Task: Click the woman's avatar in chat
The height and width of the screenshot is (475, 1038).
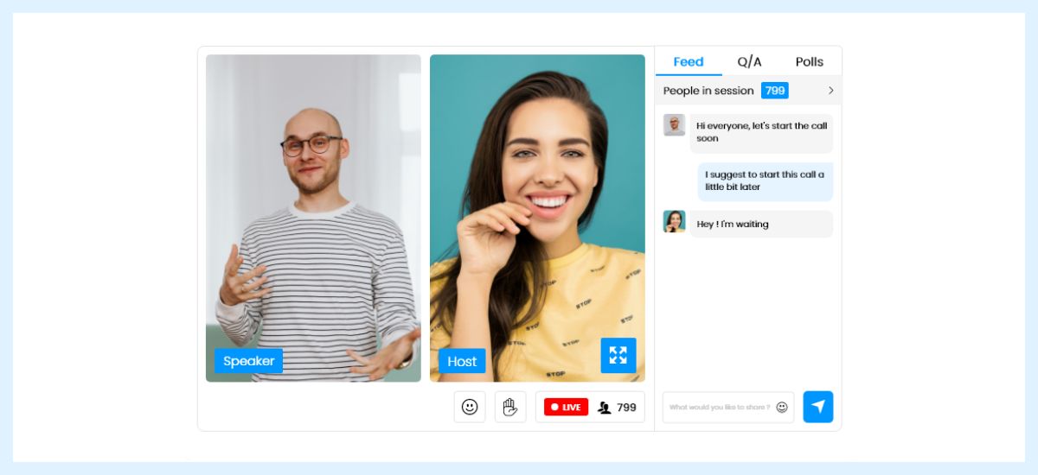Action: 674,222
